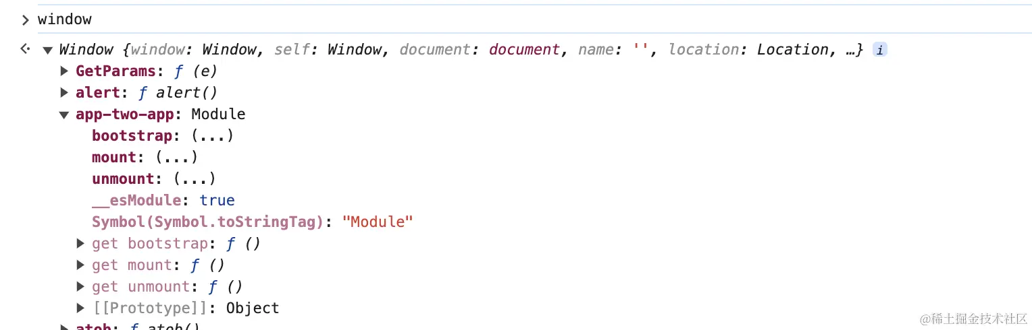Click the Location value in Window summary
This screenshot has width=1032, height=330.
[x=793, y=50]
